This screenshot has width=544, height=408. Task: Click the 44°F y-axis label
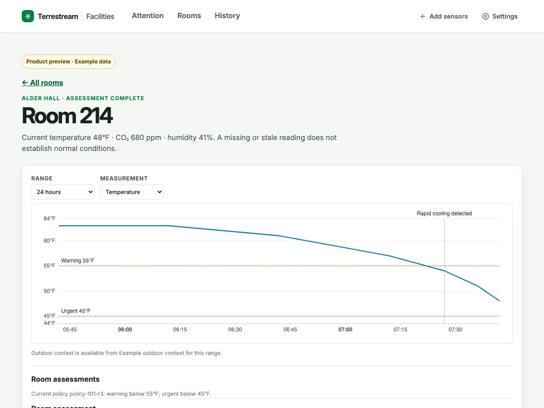tap(49, 323)
